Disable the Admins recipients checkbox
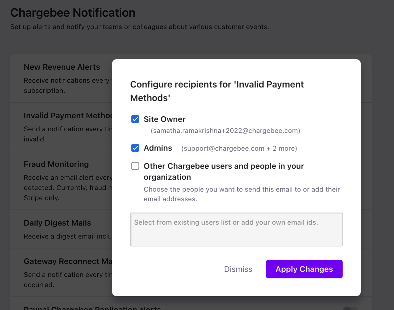The height and width of the screenshot is (310, 394). click(135, 148)
